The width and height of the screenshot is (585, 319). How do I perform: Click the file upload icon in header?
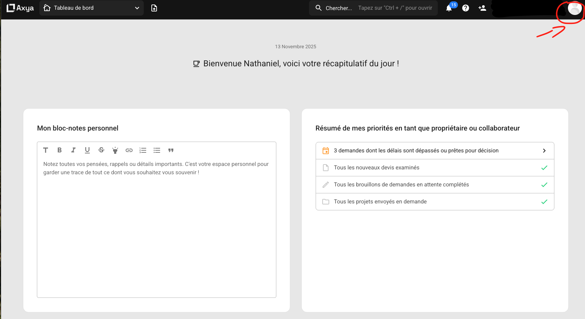pyautogui.click(x=154, y=8)
